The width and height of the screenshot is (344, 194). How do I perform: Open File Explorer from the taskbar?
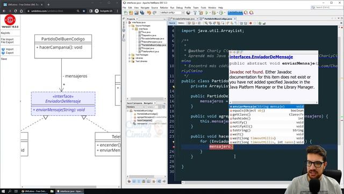52,191
